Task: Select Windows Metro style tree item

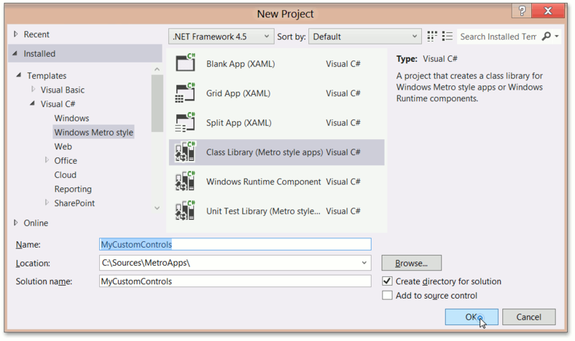Action: point(93,132)
